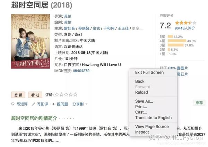Rate the movie with the first star

click(x=57, y=95)
